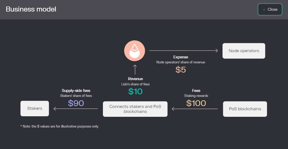
Task: Click the arrow pointing to Stakers
Action: tap(76, 109)
